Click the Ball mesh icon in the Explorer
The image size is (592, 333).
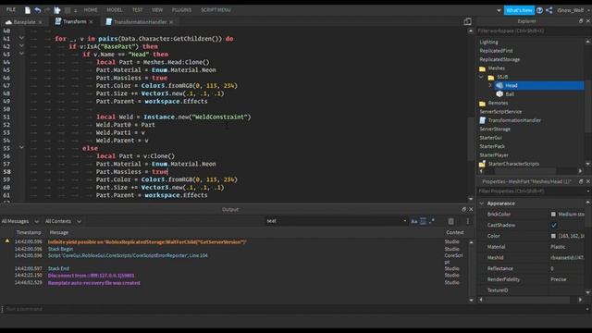(499, 94)
